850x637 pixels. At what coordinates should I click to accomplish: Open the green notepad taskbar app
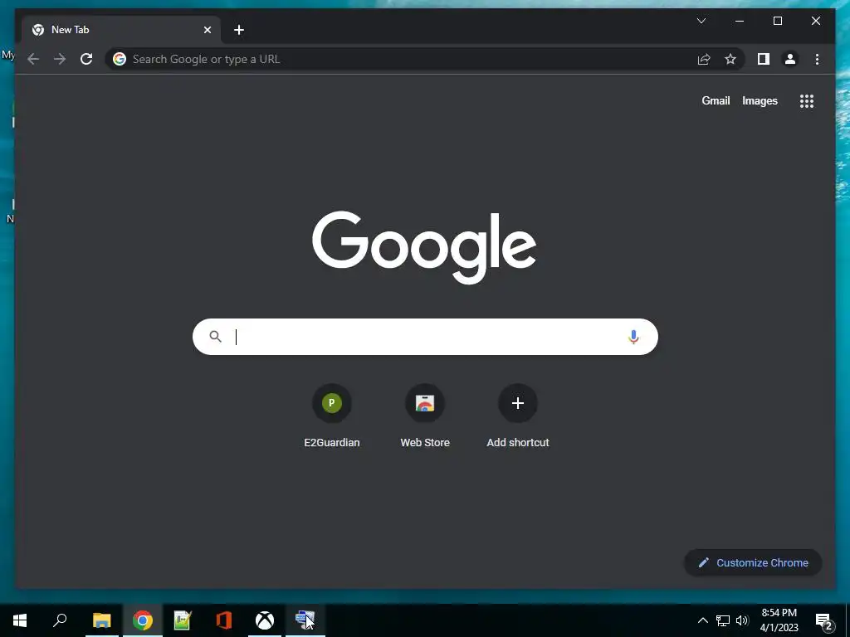pos(183,620)
